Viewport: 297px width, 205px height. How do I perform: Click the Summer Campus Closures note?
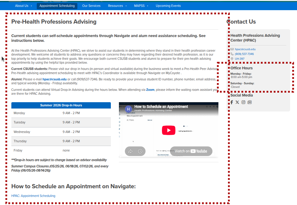click(60, 168)
